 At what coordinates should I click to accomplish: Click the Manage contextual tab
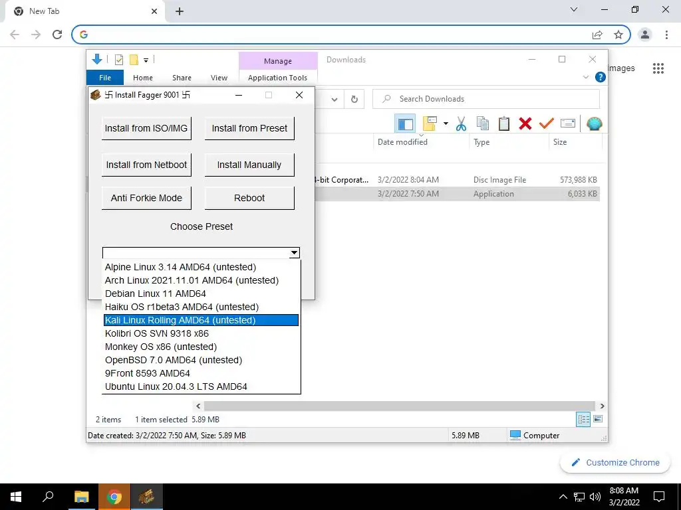coord(278,61)
